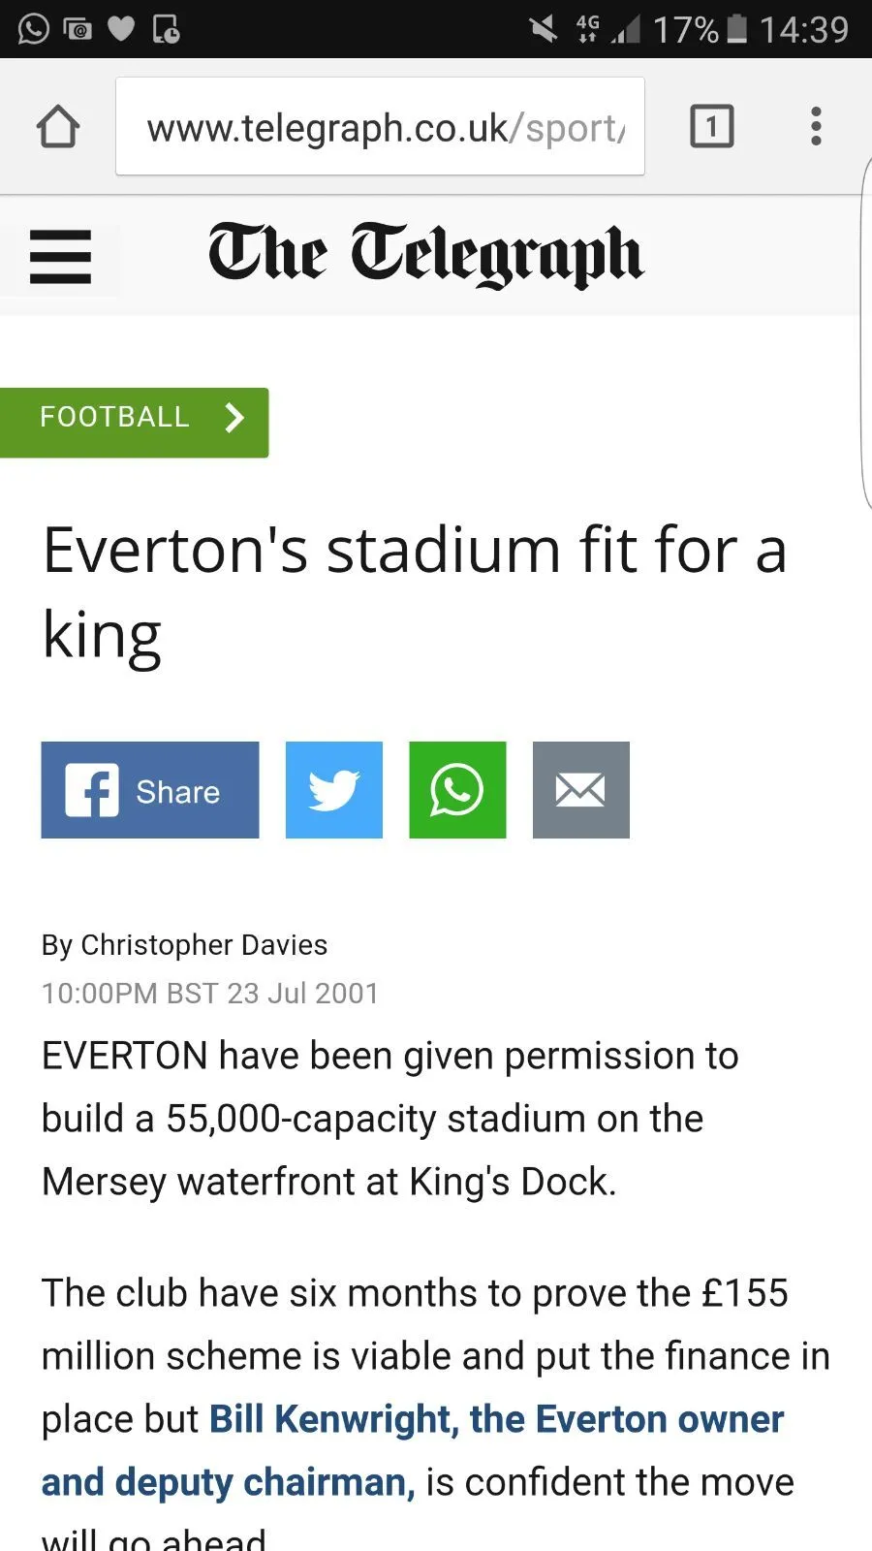Tap the battery indicator in status bar
This screenshot has height=1551, width=872.
point(737,29)
